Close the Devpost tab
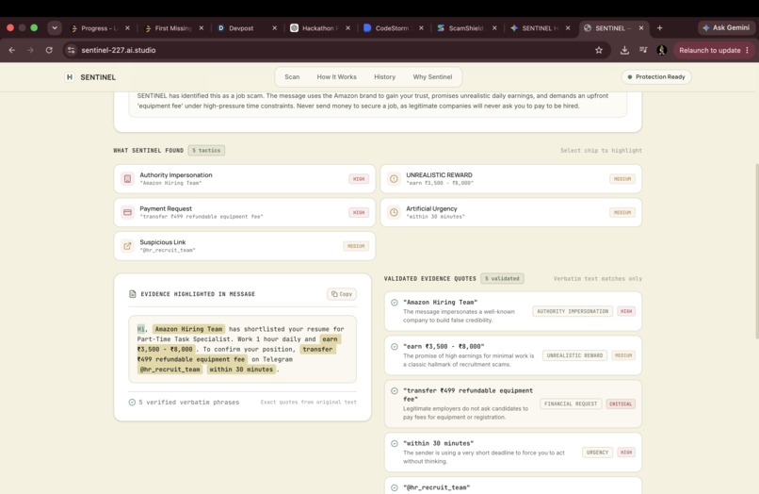The width and height of the screenshot is (759, 494). point(274,28)
